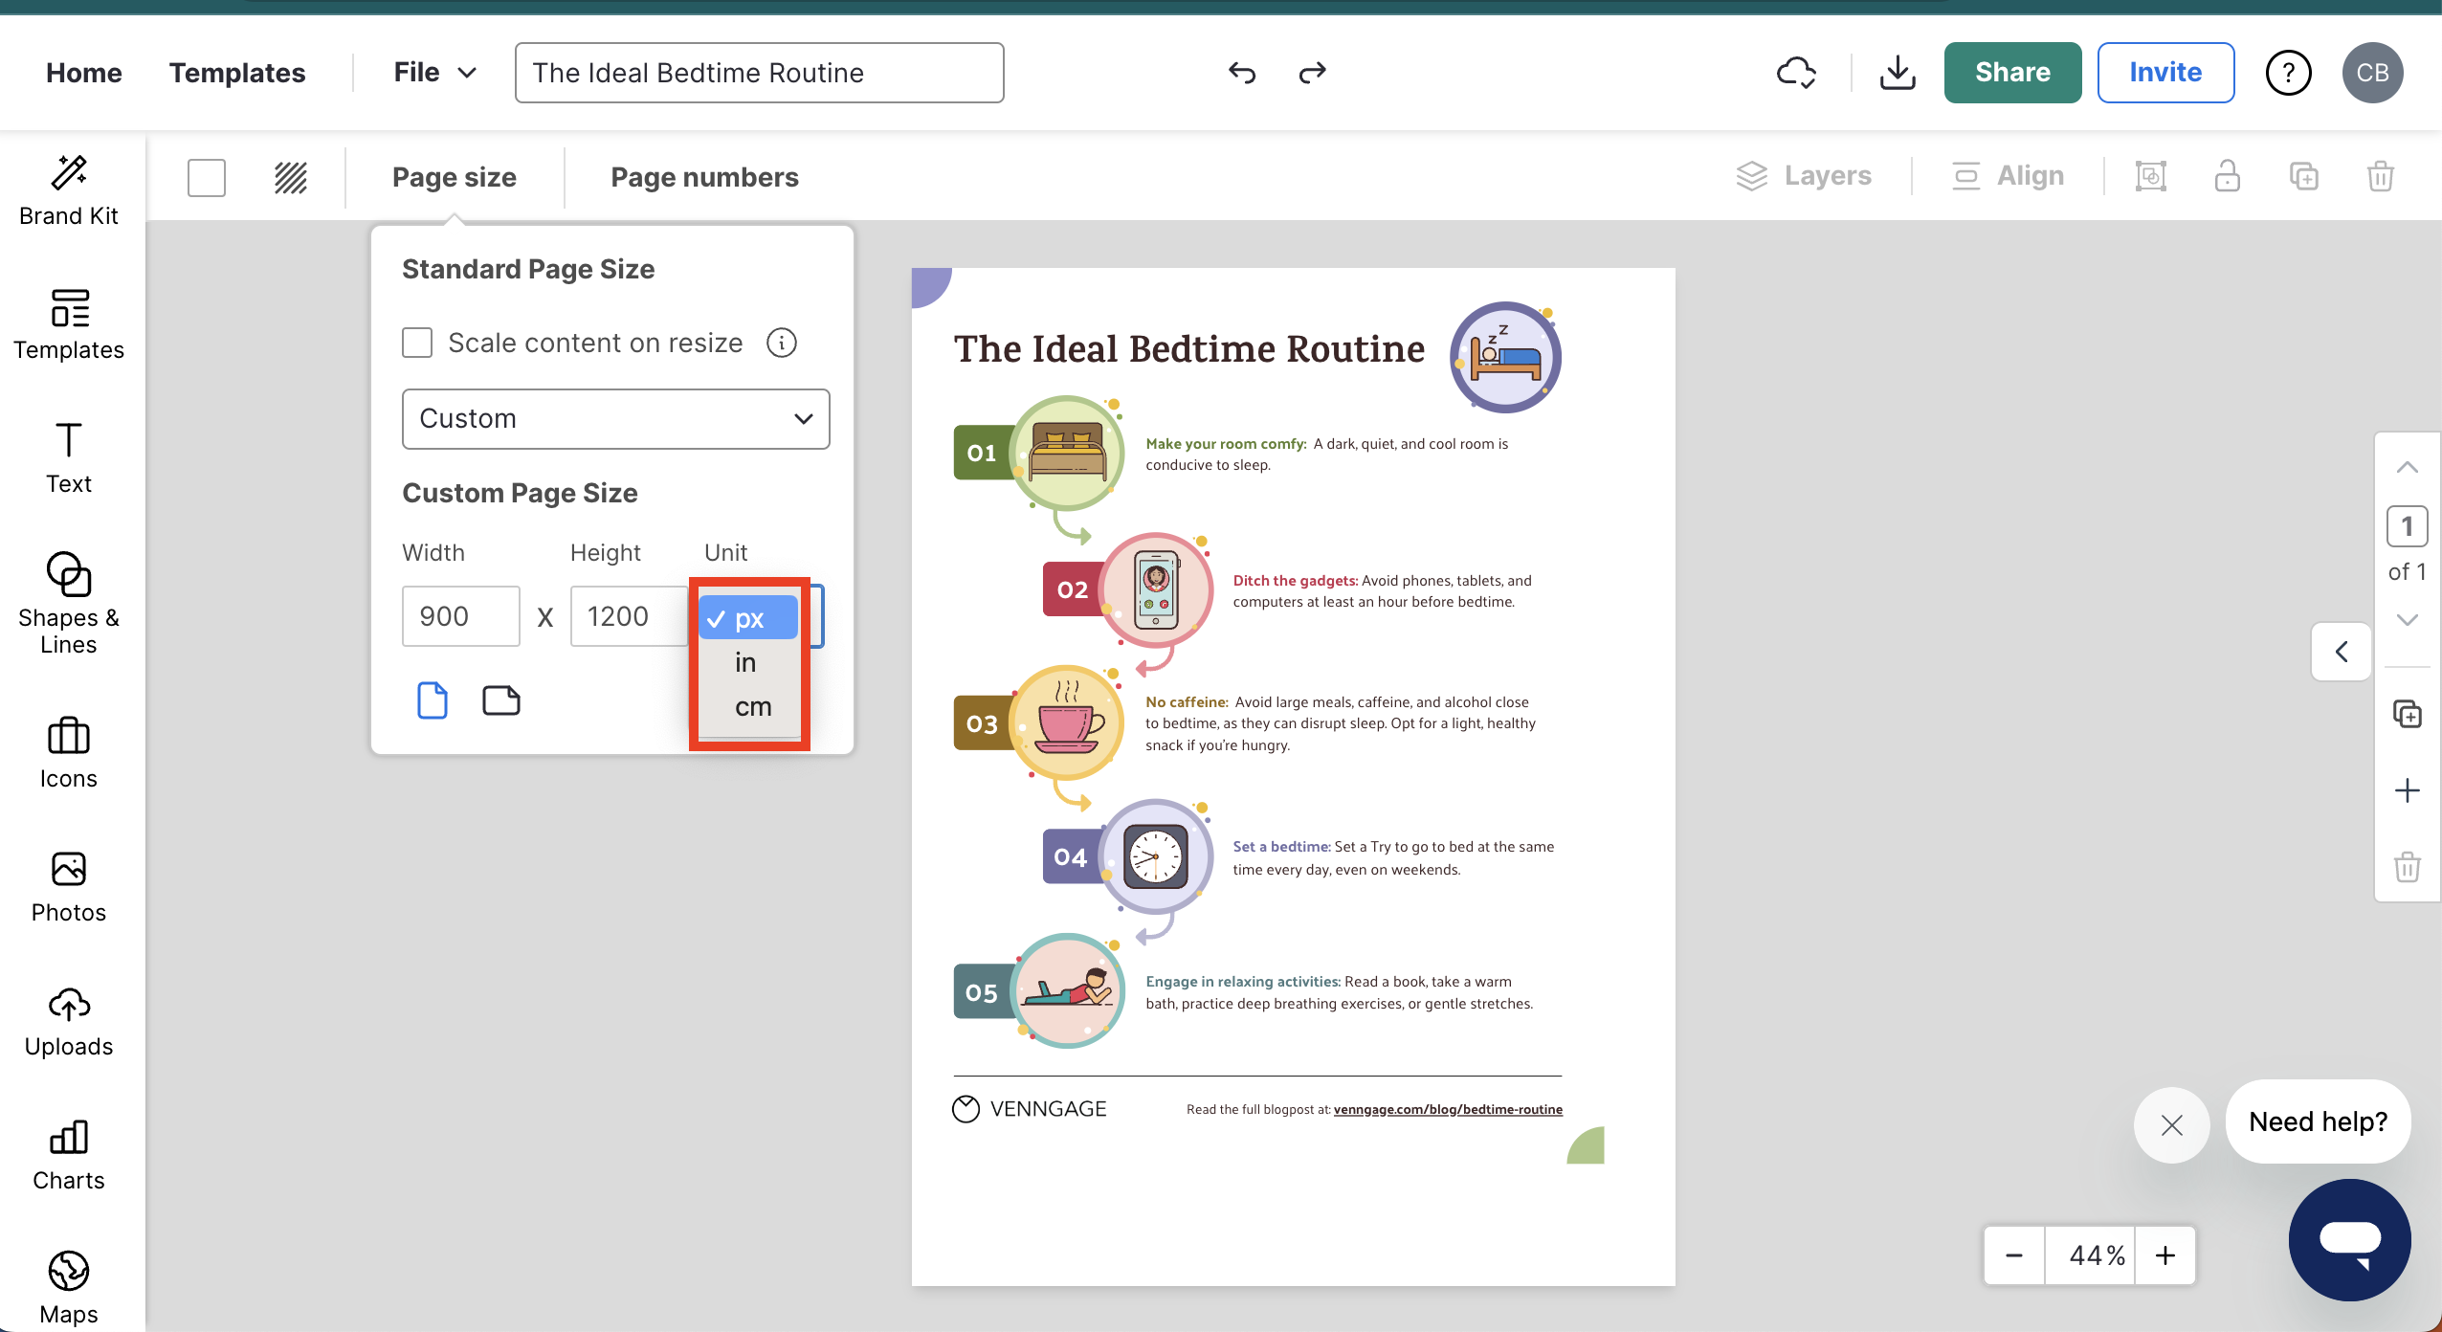Open the Charts sidebar panel
This screenshot has height=1332, width=2442.
[69, 1156]
